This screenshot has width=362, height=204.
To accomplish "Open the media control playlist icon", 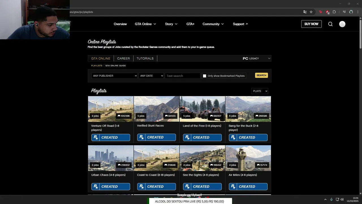I will click(x=344, y=12).
